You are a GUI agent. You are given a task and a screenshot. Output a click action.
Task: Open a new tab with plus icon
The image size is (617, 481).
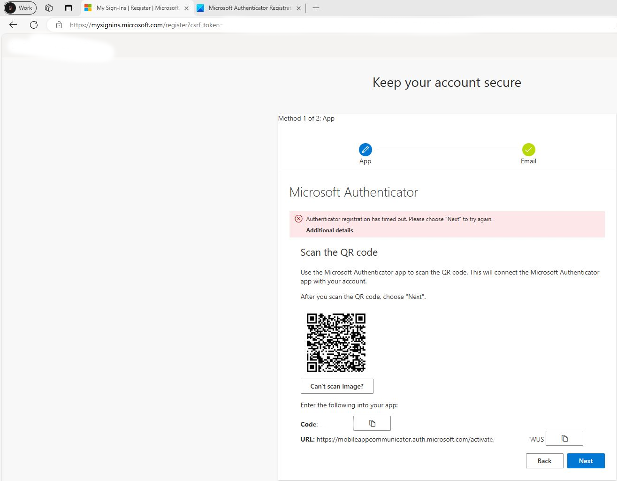point(316,8)
